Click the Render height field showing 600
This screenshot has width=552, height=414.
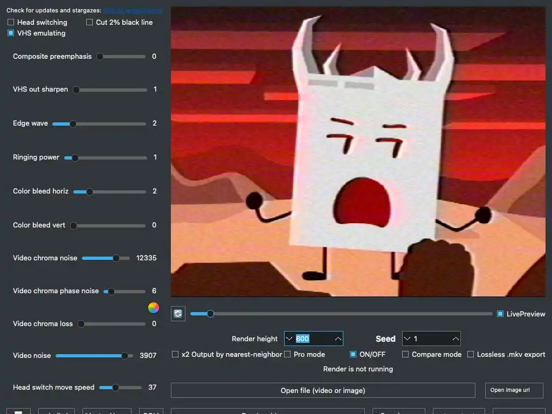pos(314,339)
